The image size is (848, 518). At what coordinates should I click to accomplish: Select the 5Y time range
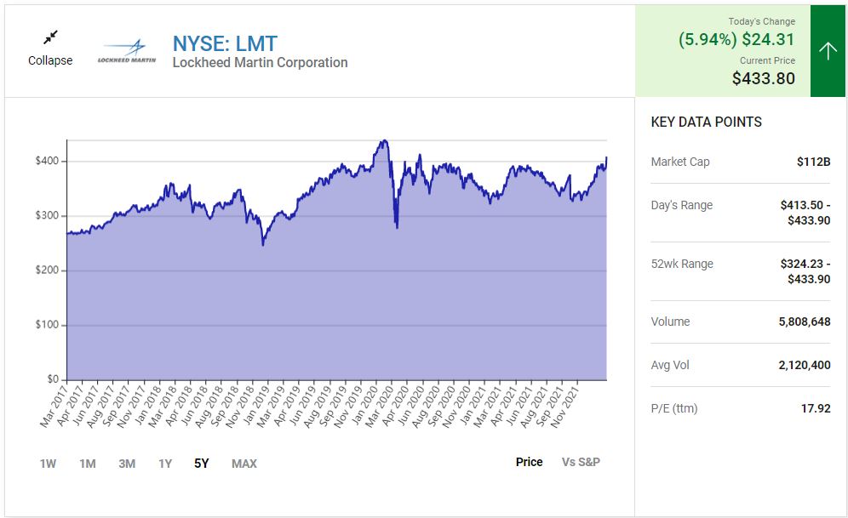coord(202,464)
